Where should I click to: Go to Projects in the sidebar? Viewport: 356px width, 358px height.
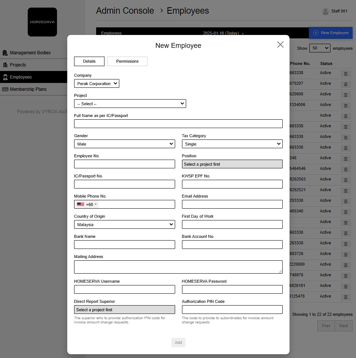pos(18,65)
